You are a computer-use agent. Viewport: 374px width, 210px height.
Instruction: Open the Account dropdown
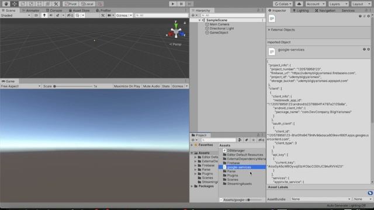pyautogui.click(x=316, y=4)
